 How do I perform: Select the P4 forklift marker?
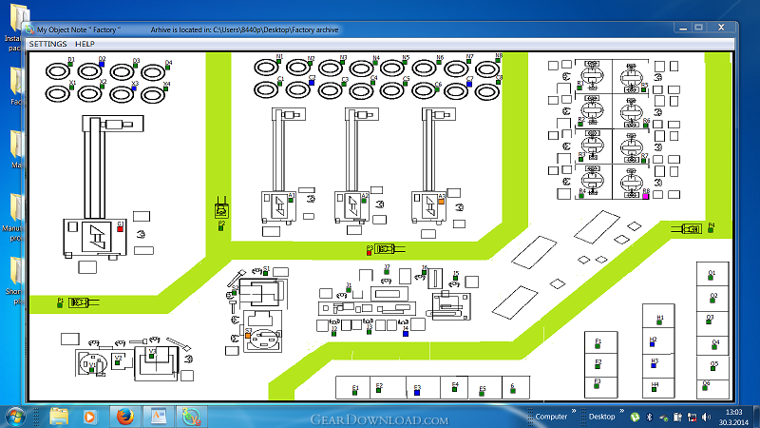(x=711, y=229)
